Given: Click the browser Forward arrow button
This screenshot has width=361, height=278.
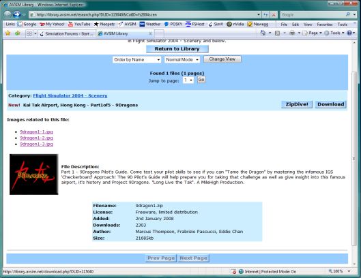Looking at the screenshot, I should (17, 14).
